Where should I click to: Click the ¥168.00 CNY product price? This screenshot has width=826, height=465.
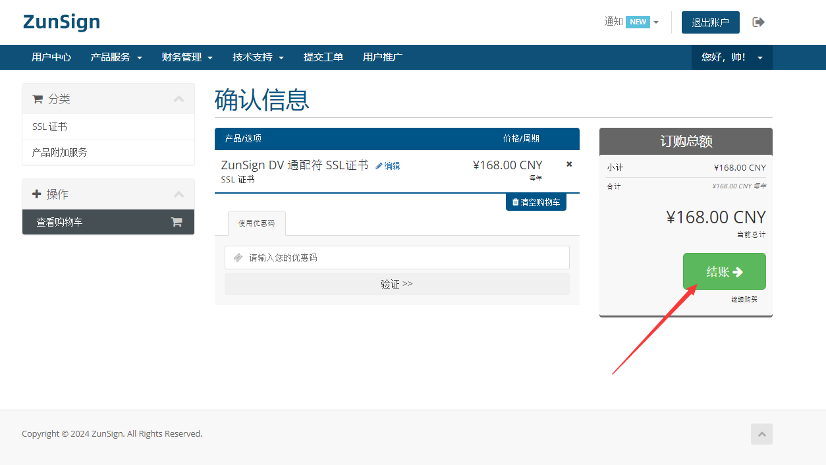(508, 165)
